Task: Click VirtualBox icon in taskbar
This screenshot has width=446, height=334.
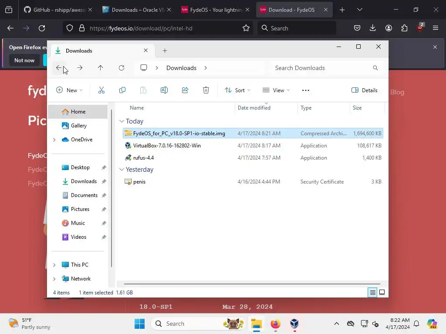Action: tap(294, 324)
